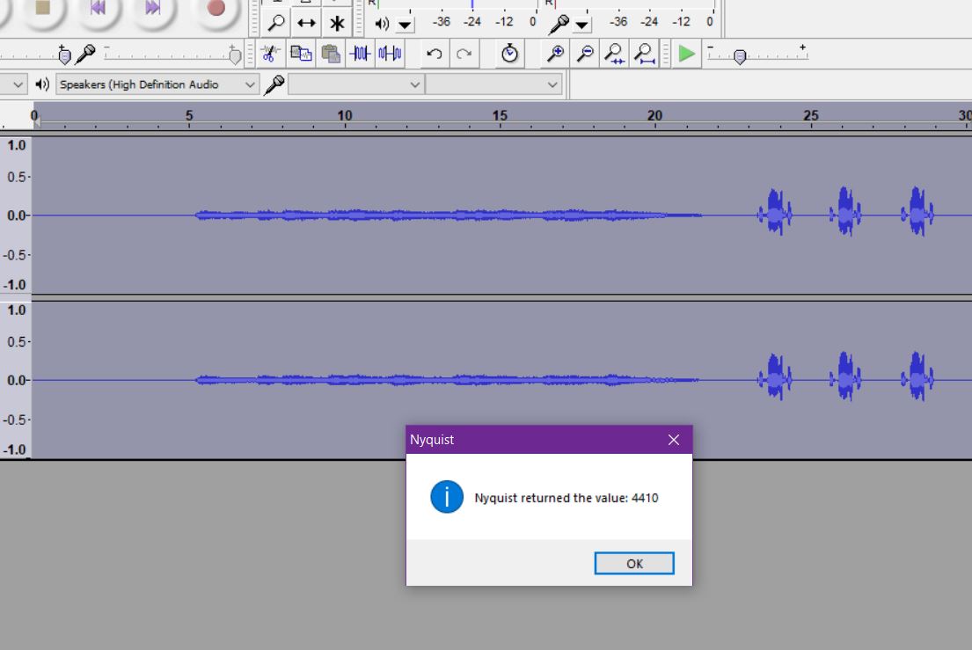Click the Copy icon in edit toolbar
This screenshot has width=972, height=650.
pos(301,54)
